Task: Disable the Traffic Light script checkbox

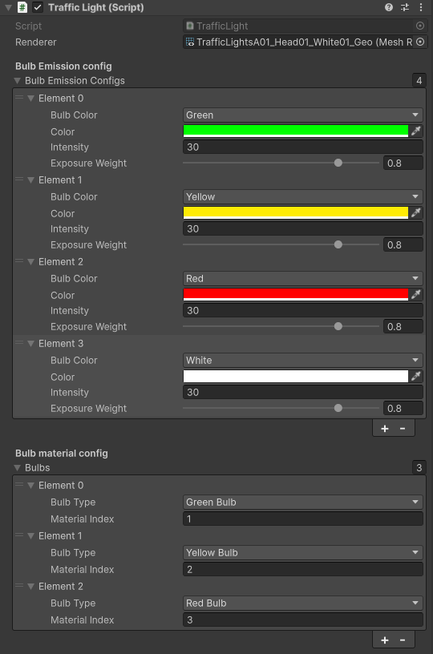Action: tap(38, 7)
